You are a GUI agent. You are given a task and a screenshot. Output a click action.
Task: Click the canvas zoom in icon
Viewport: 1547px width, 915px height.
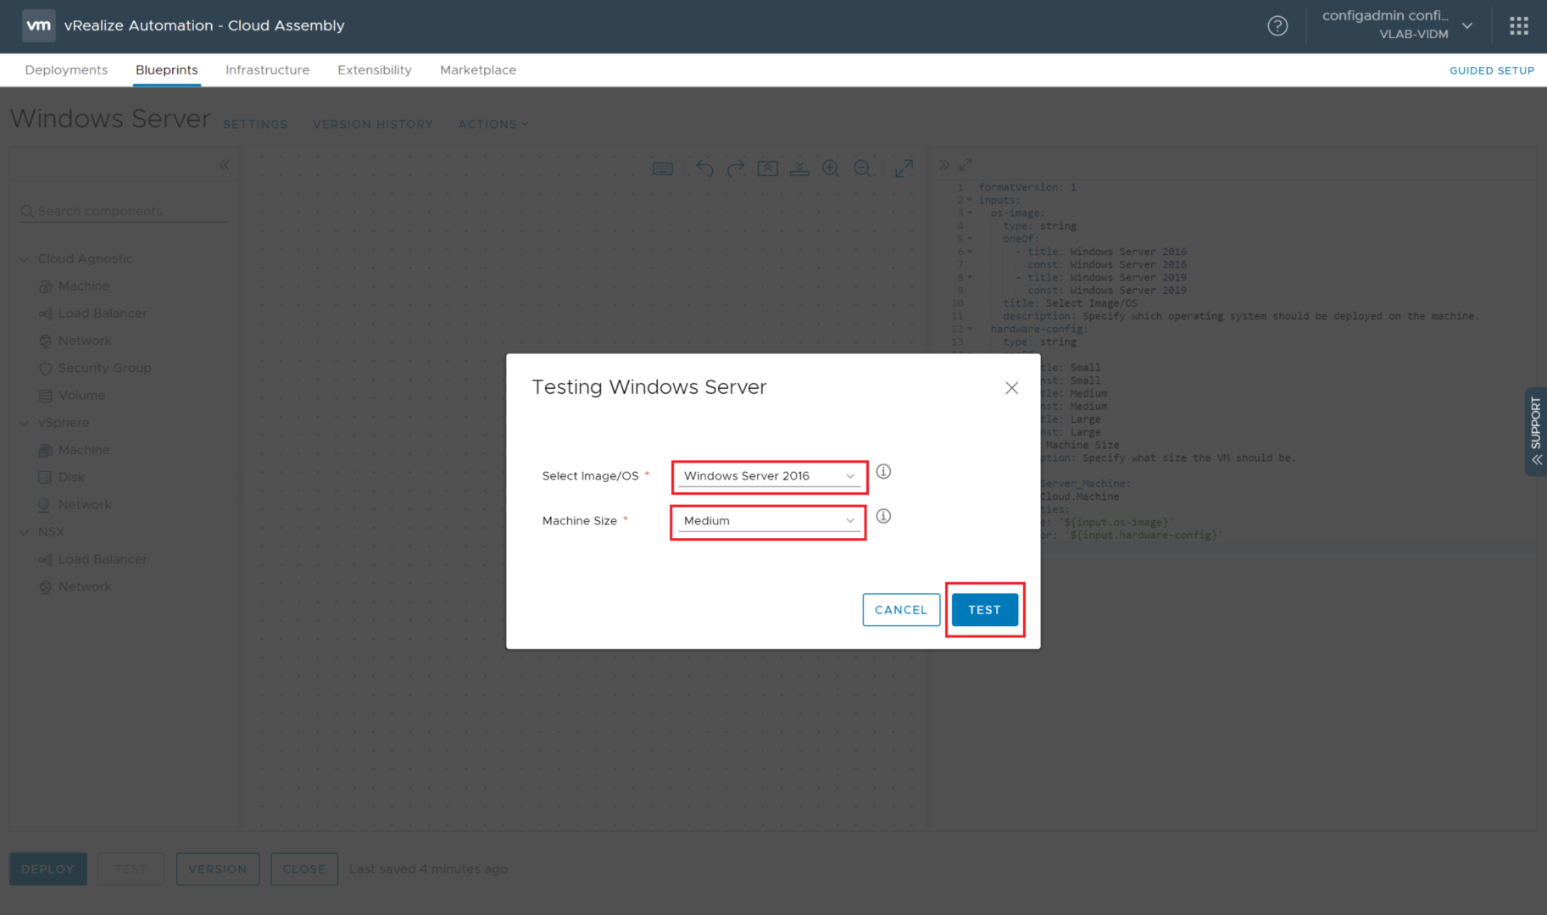coord(831,169)
